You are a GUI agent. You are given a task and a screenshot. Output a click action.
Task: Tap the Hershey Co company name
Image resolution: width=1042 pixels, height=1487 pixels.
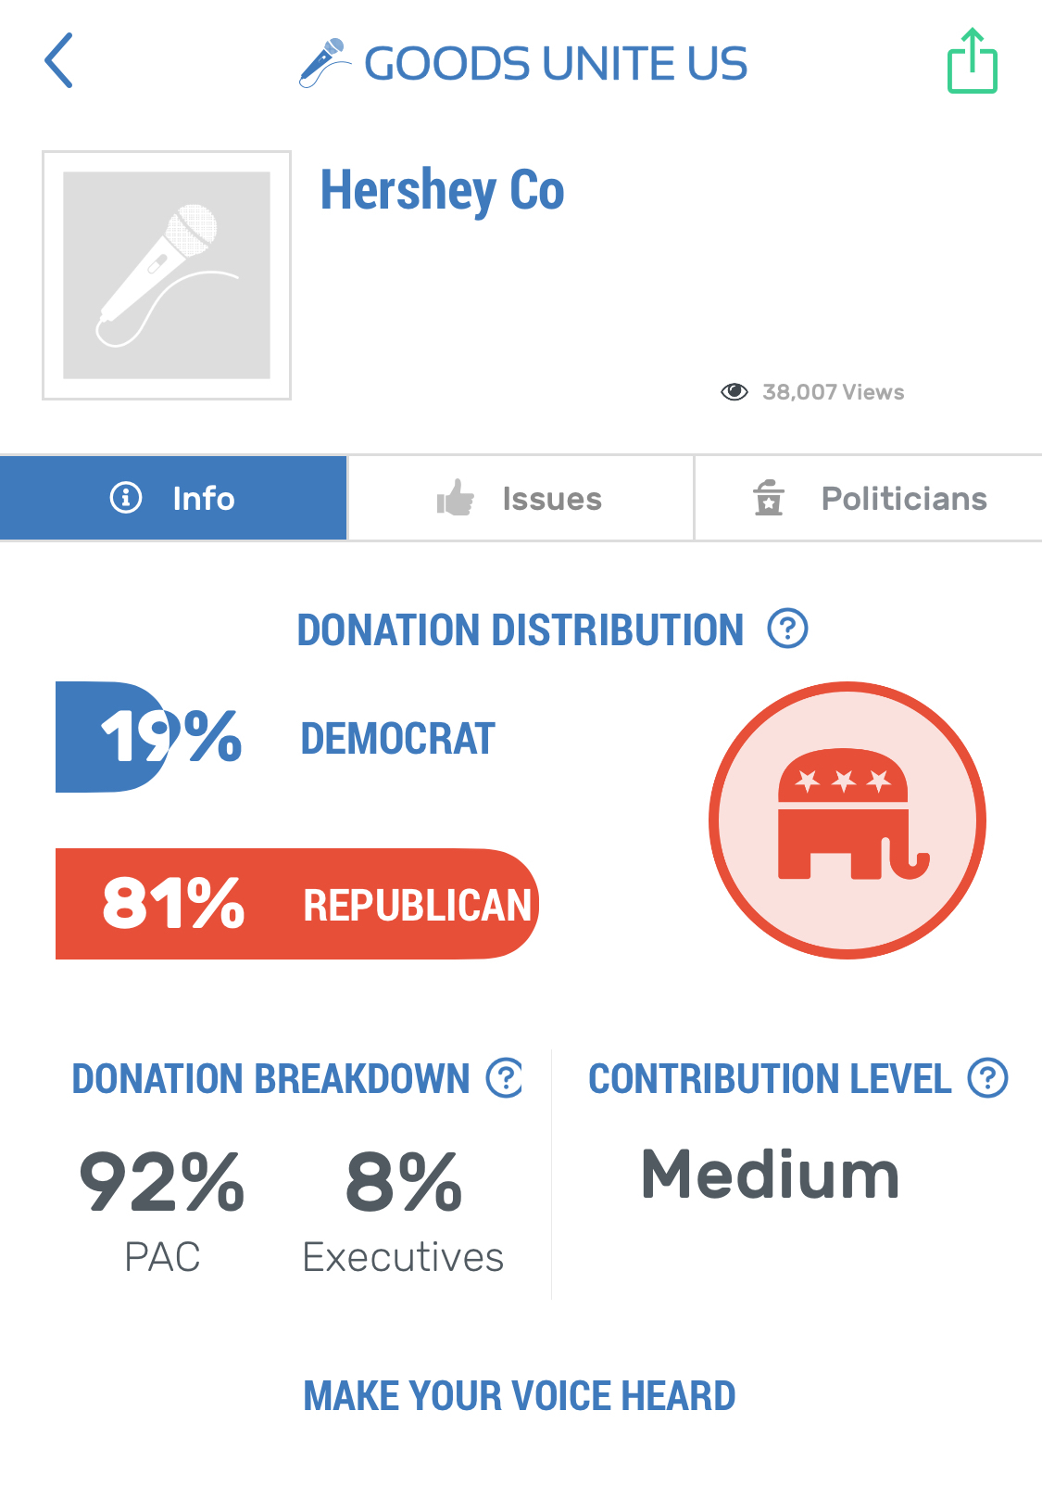[x=442, y=190]
